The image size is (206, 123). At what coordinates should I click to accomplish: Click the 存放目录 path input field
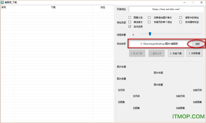click(x=159, y=44)
